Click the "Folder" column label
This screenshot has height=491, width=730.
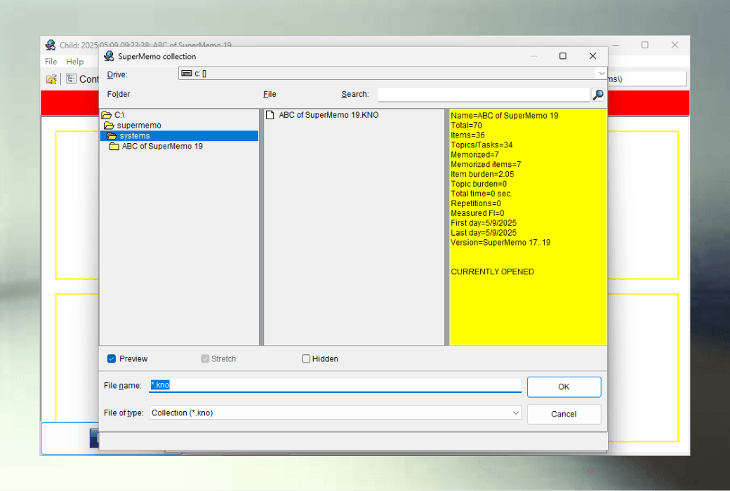coord(118,94)
